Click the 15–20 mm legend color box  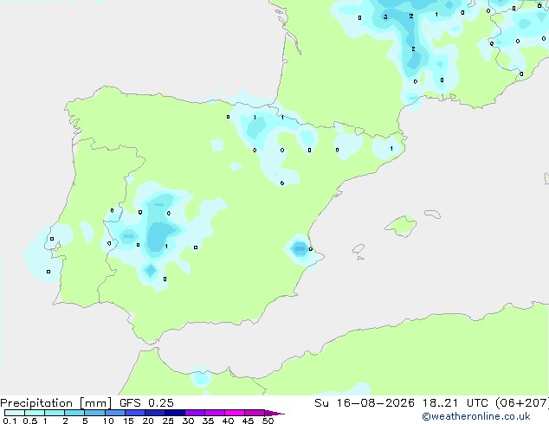(x=135, y=413)
